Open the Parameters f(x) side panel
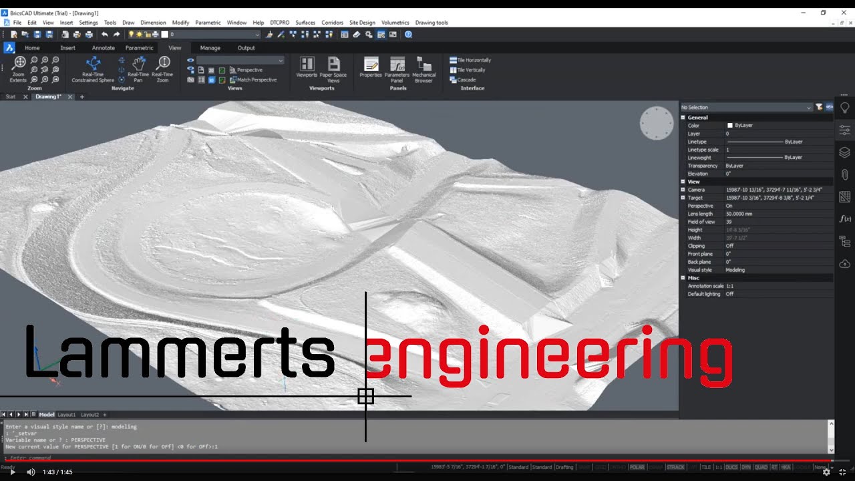Image resolution: width=855 pixels, height=481 pixels. 844,218
